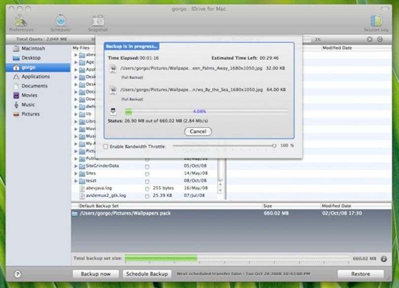This screenshot has width=399, height=288.
Task: Open Preferences from the toolbar
Action: coord(21,21)
